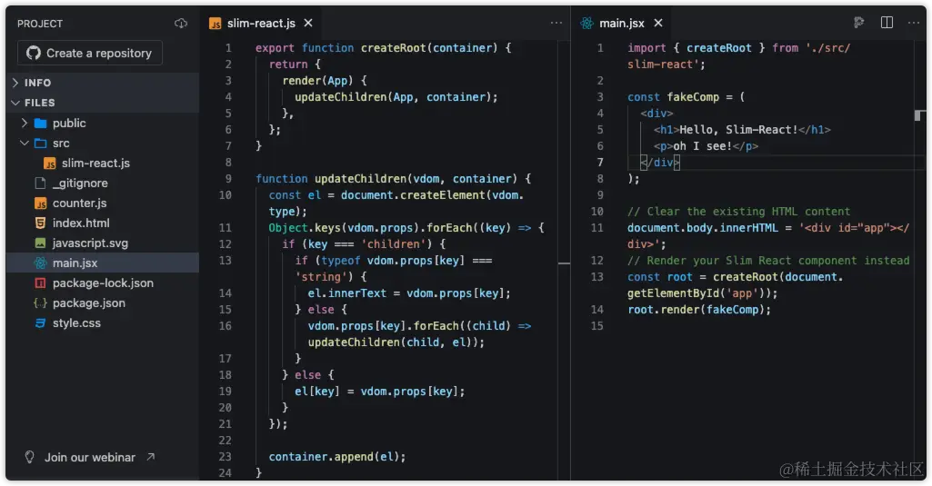This screenshot has width=932, height=486.
Task: Click the cloud sync icon beside PROJECT
Action: [x=181, y=24]
